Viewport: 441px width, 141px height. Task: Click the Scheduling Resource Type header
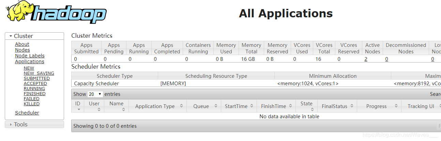pos(216,76)
